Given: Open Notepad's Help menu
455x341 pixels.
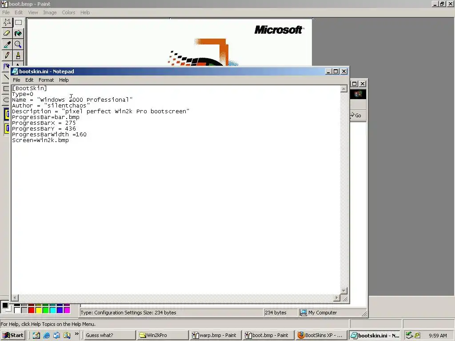Looking at the screenshot, I should click(x=64, y=80).
